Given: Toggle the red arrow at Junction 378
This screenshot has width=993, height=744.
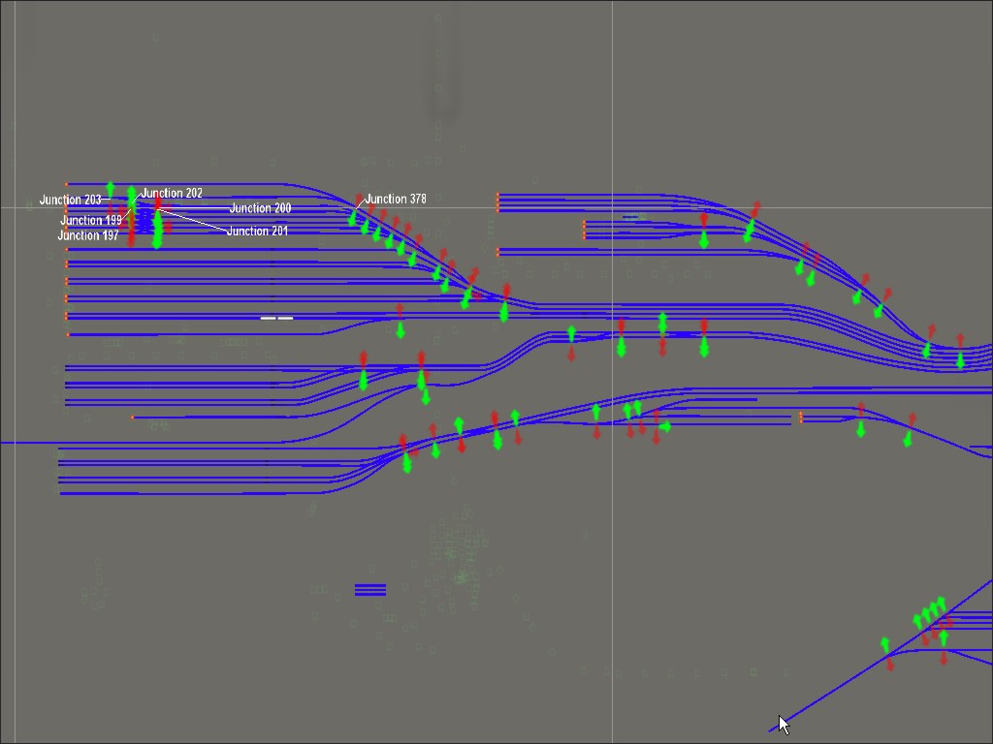Looking at the screenshot, I should [360, 201].
